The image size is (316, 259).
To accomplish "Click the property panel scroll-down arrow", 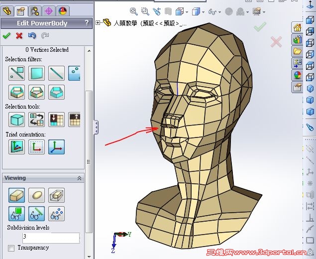I will point(89,257).
